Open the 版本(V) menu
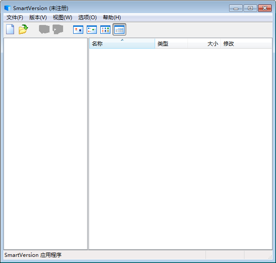 tap(38, 18)
